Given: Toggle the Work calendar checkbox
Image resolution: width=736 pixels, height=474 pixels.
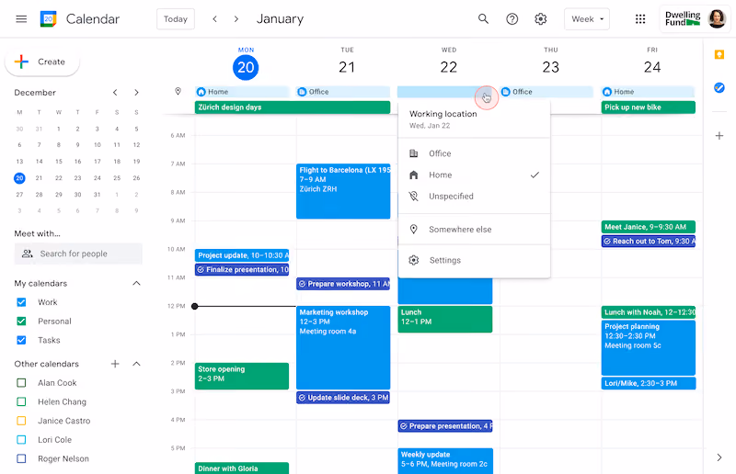Looking at the screenshot, I should click(21, 302).
